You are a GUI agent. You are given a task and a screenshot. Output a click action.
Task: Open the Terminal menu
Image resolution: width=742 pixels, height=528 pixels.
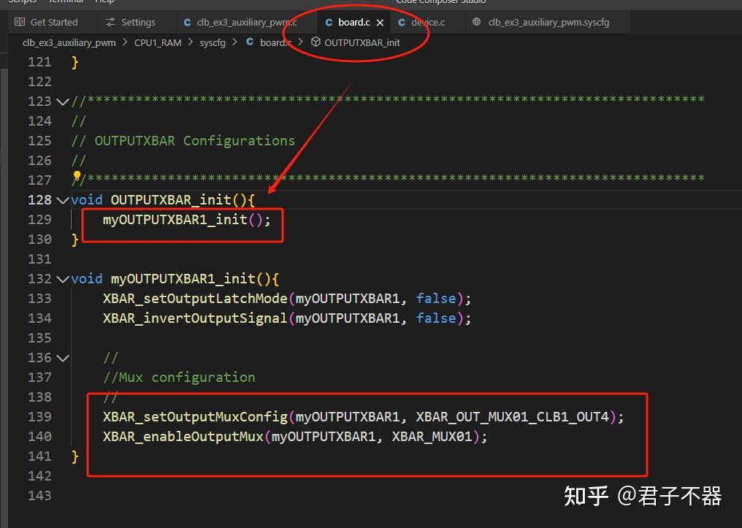66,2
